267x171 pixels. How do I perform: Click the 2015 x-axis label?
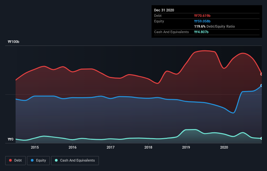tap(35, 147)
